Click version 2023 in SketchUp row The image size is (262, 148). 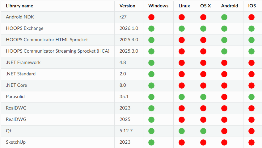click(x=125, y=142)
